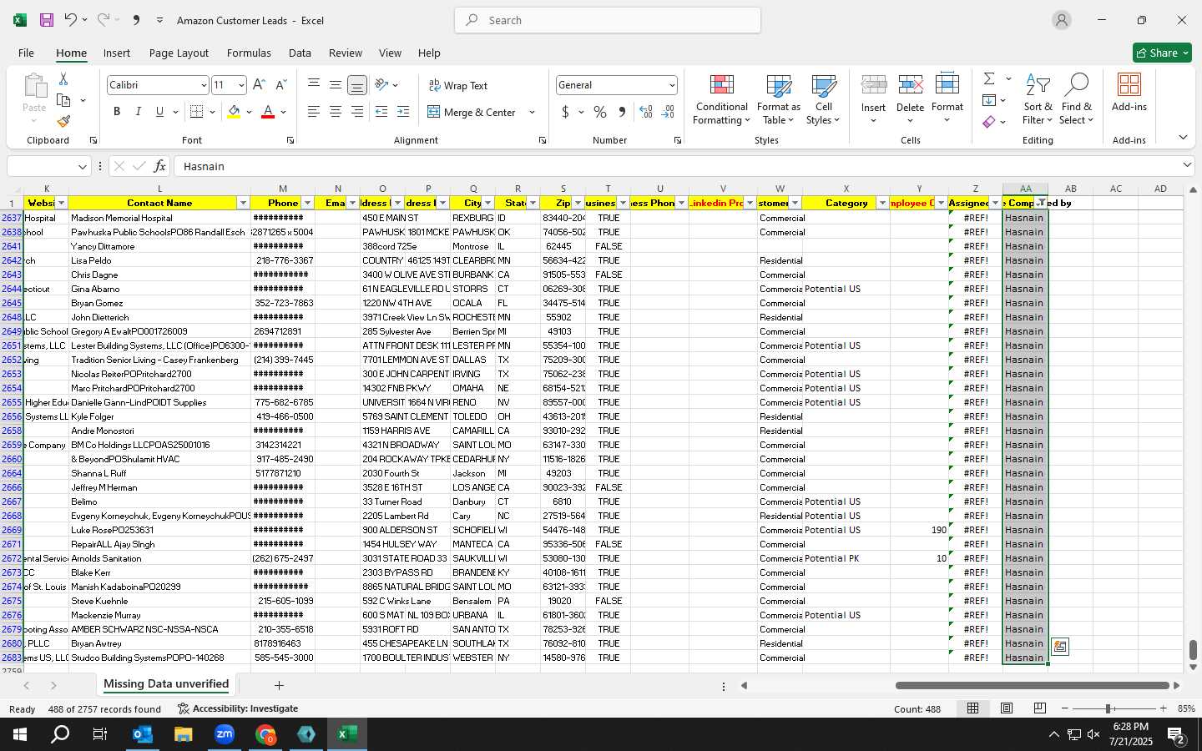Image resolution: width=1202 pixels, height=751 pixels.
Task: Toggle middle align for cell text
Action: pyautogui.click(x=335, y=85)
